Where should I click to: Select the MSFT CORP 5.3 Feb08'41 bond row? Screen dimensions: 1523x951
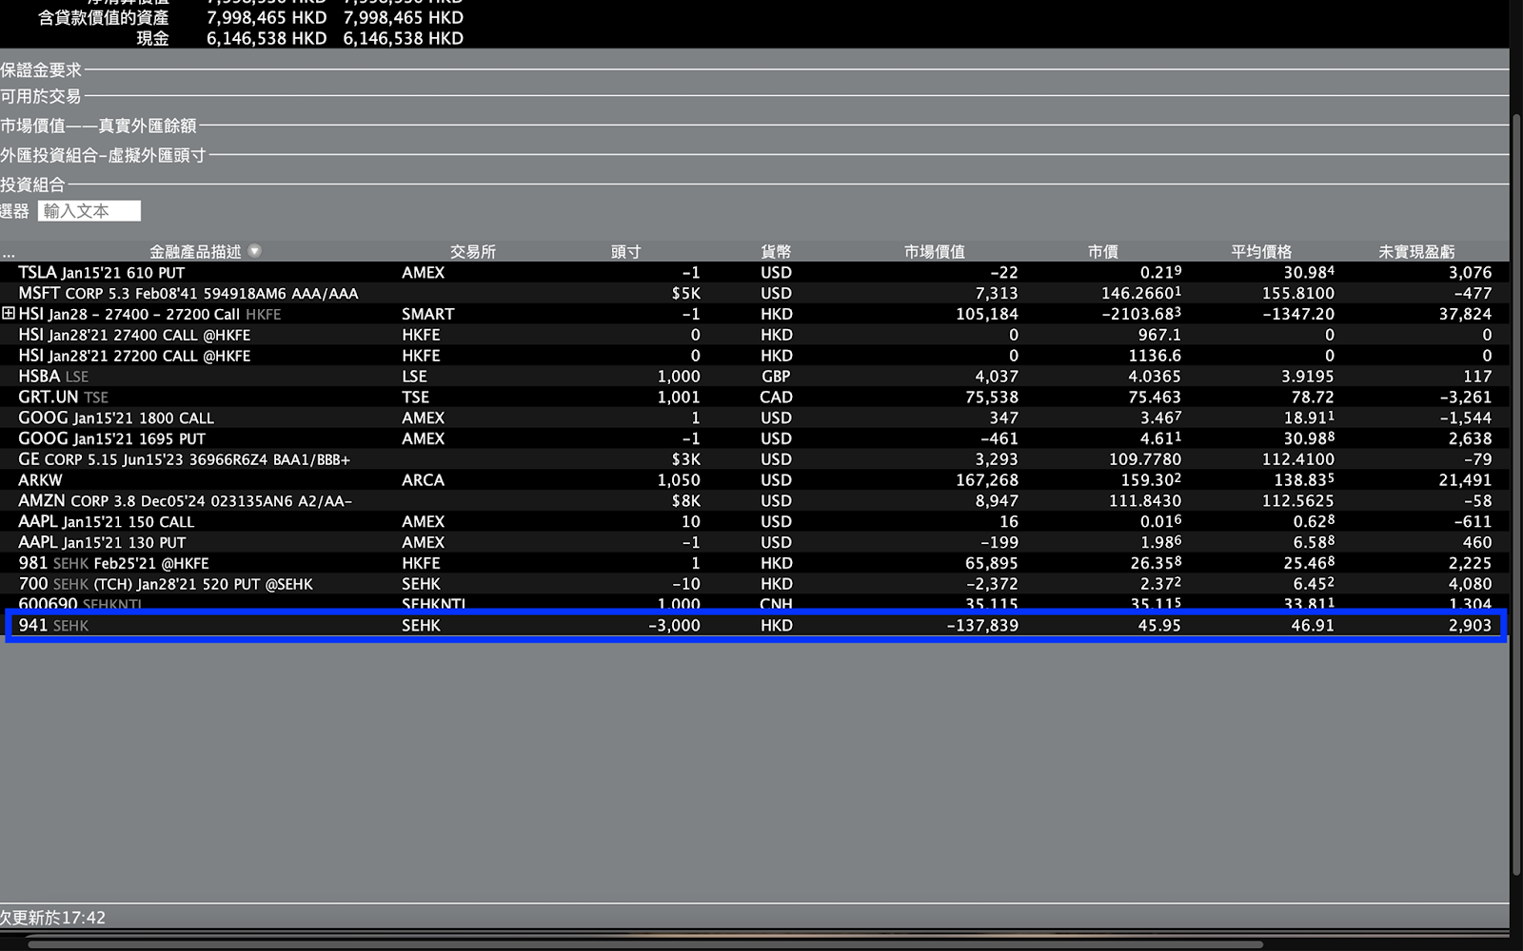pyautogui.click(x=754, y=293)
